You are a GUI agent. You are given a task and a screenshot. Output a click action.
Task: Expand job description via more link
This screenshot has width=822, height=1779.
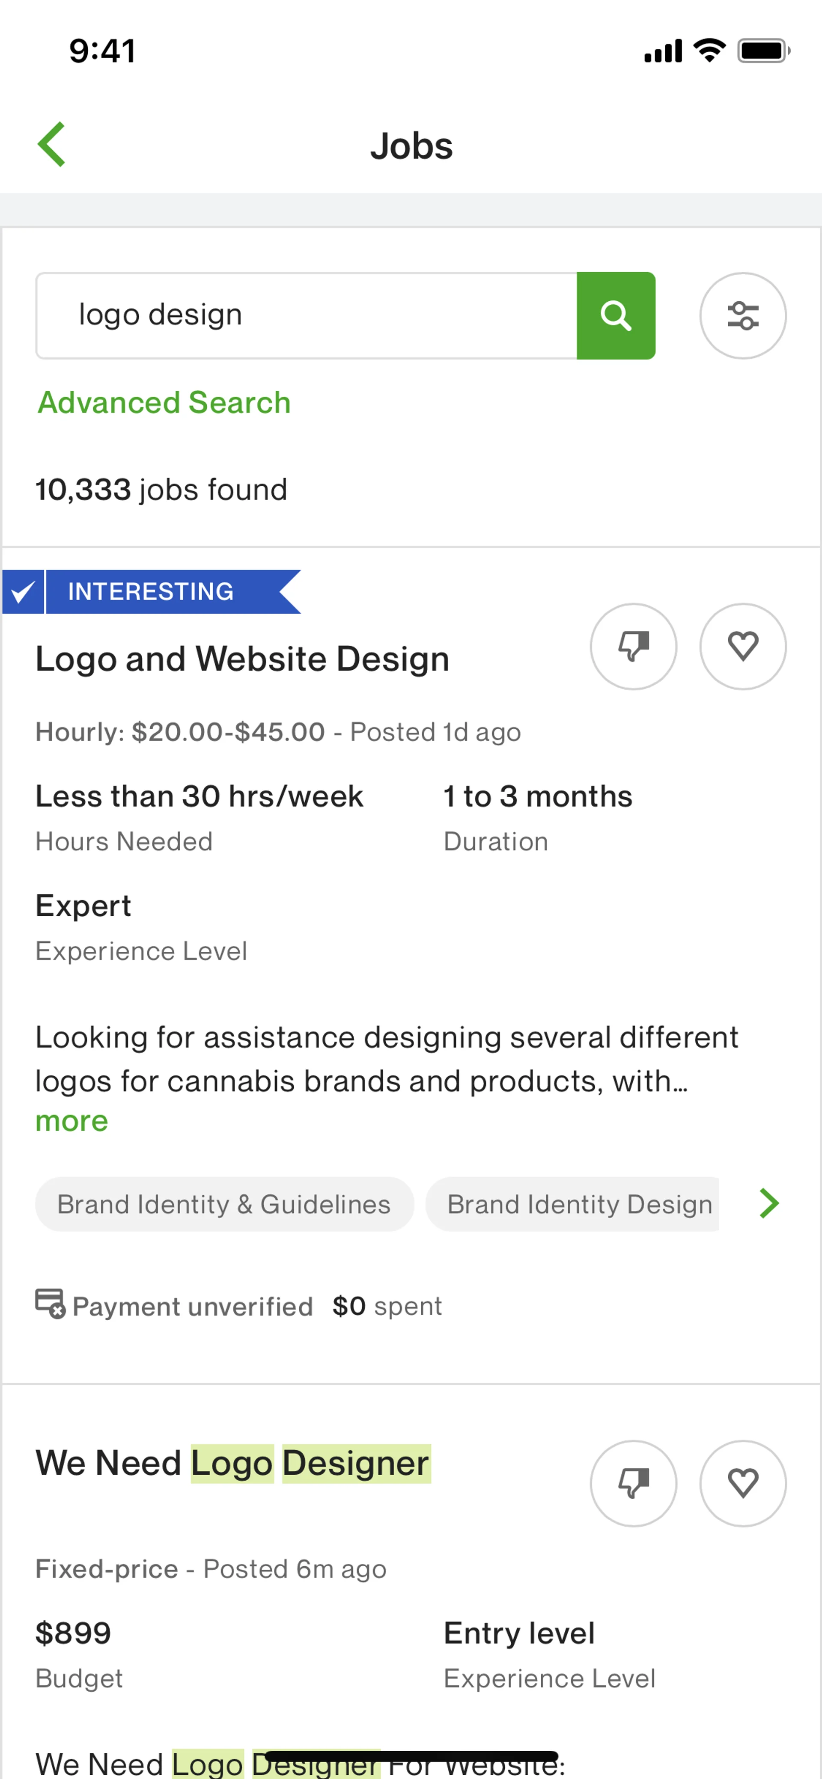click(x=72, y=1122)
